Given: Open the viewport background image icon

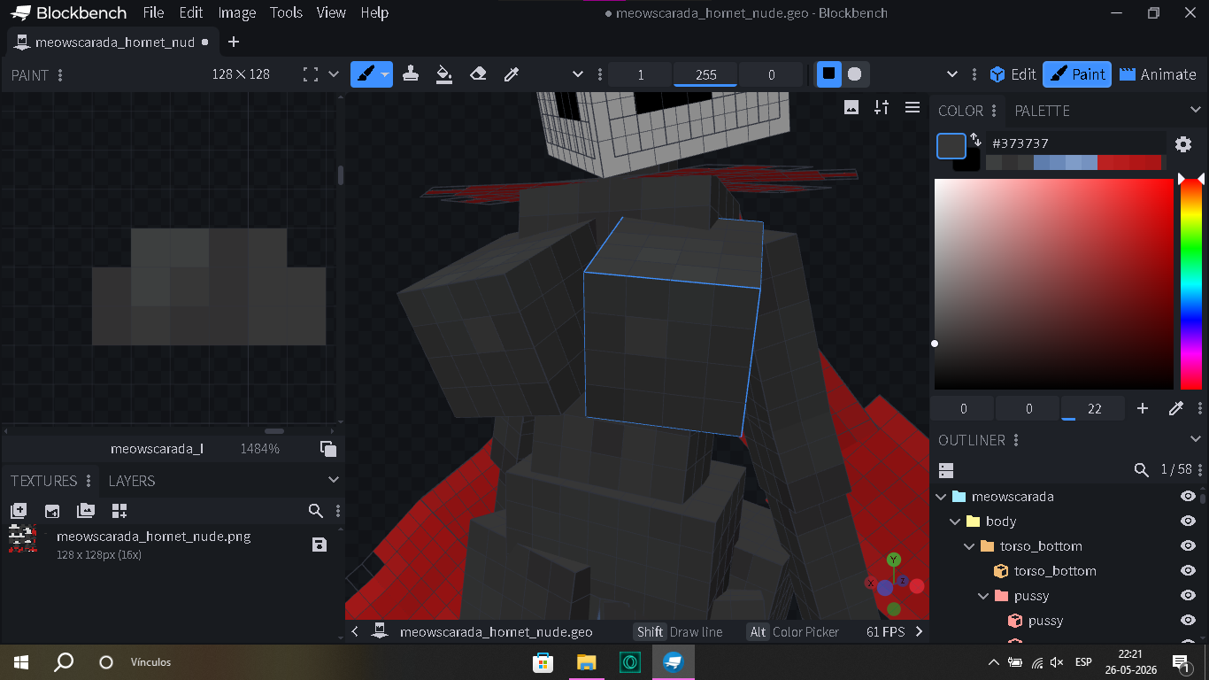Looking at the screenshot, I should [851, 107].
